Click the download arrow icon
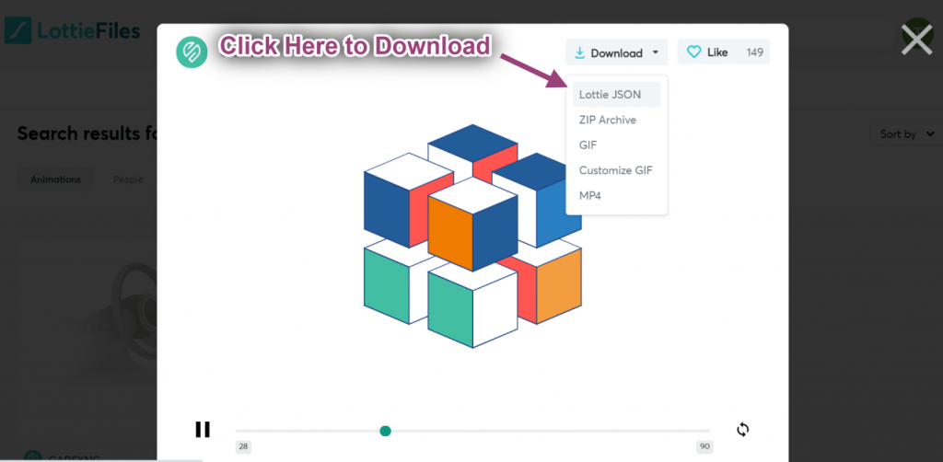Viewport: 943px width, 462px height. coord(580,52)
